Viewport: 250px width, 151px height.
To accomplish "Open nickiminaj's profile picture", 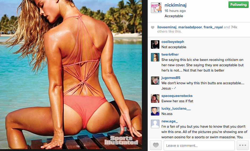I will (x=156, y=8).
